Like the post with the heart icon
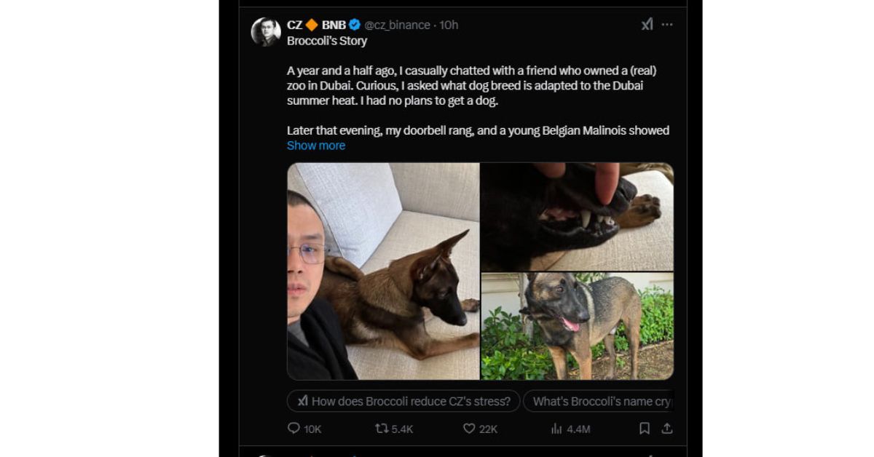Screen dimensions: 874x457 coord(470,429)
